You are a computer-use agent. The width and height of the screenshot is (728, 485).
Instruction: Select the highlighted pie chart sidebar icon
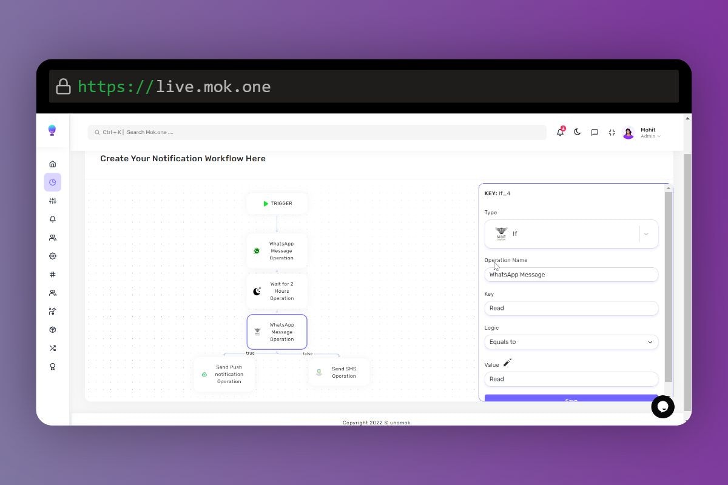53,182
